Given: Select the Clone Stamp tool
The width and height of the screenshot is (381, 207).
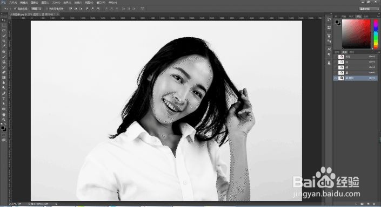Looking at the screenshot, I should 4,62.
